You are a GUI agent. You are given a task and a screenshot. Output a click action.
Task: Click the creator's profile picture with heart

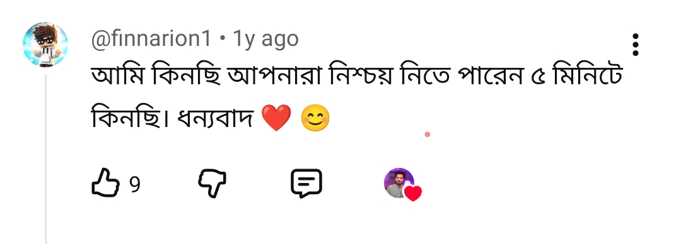(x=399, y=183)
